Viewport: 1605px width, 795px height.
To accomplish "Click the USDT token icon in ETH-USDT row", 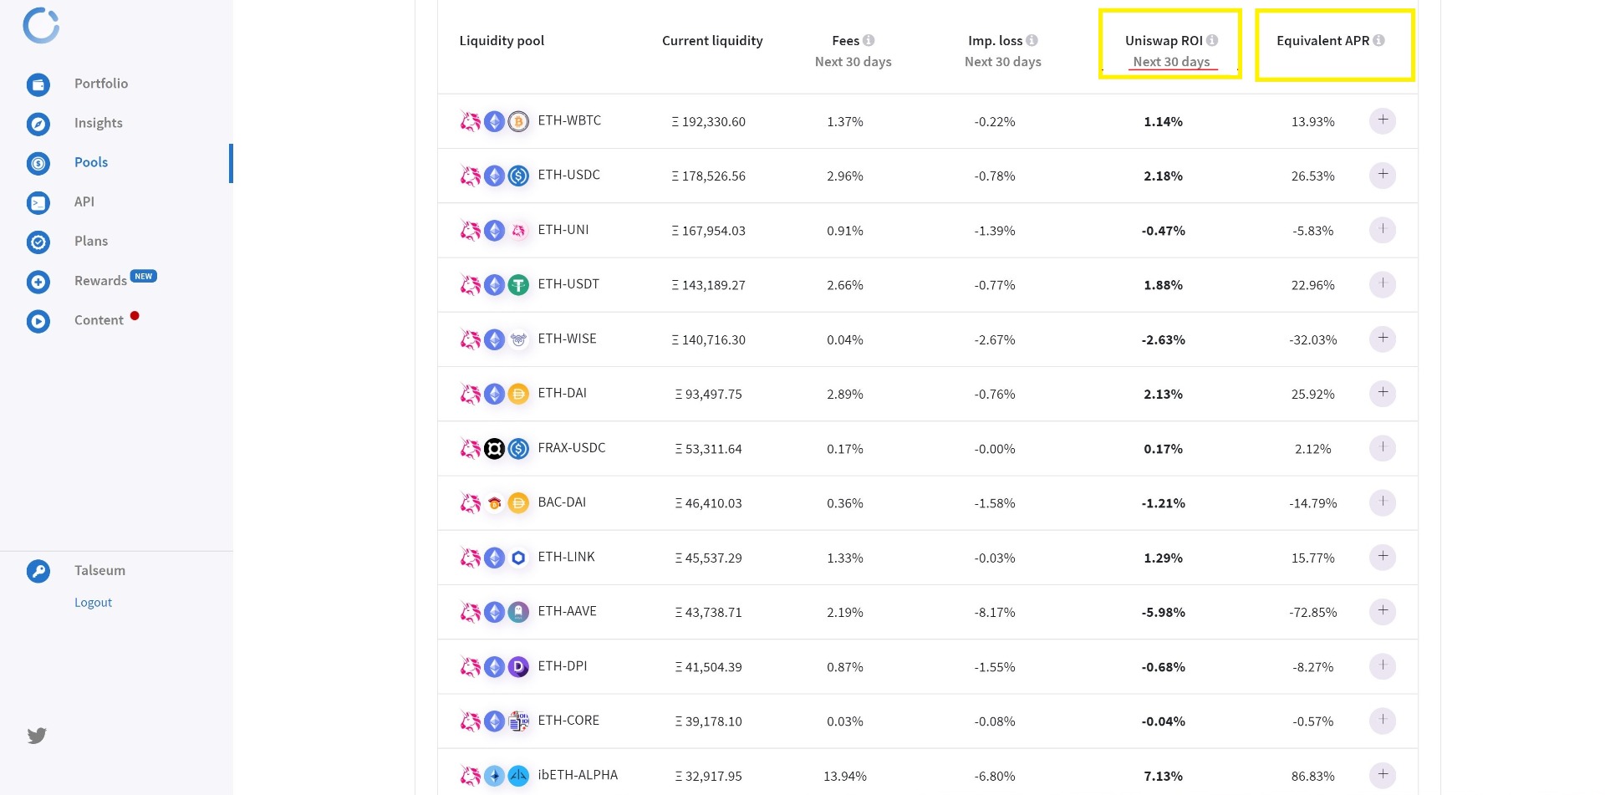I will coord(518,285).
